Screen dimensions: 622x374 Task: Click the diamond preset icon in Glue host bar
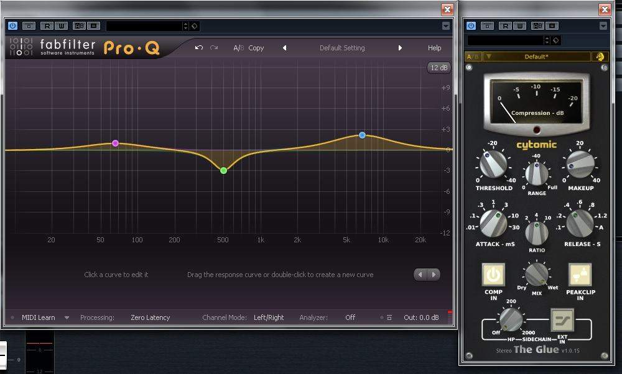coord(556,40)
